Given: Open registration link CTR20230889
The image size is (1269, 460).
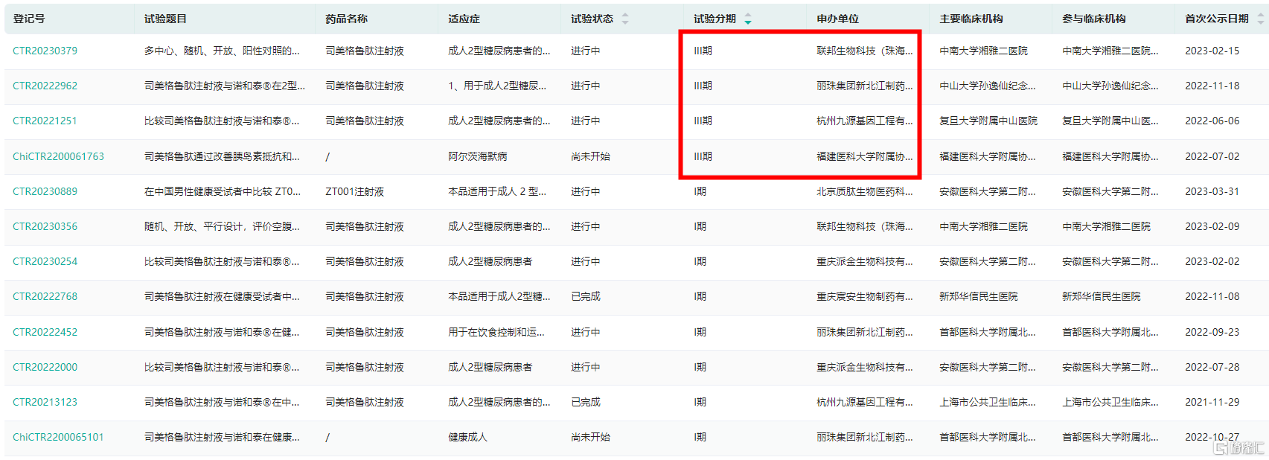Looking at the screenshot, I should (45, 191).
